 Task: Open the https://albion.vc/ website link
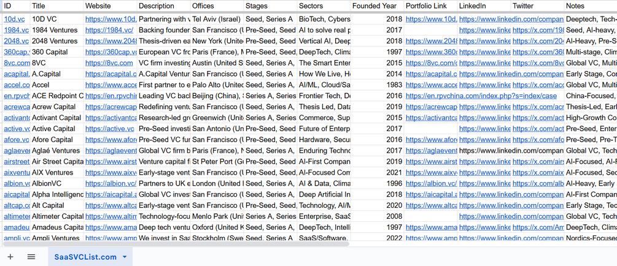click(111, 183)
